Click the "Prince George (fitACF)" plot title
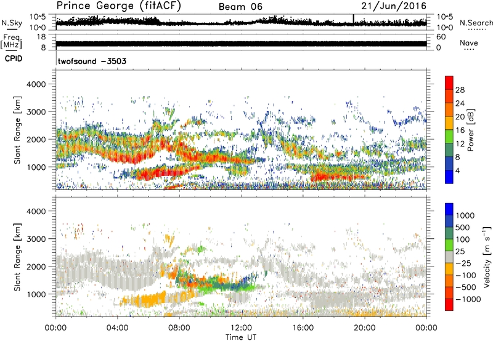 [119, 6]
